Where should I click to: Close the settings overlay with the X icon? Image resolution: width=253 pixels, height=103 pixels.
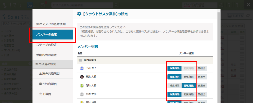pos(248,5)
